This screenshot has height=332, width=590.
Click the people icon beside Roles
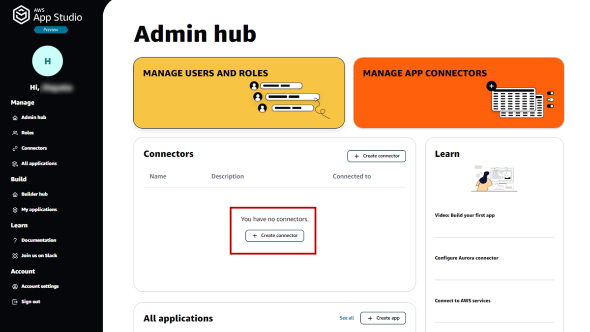click(15, 133)
